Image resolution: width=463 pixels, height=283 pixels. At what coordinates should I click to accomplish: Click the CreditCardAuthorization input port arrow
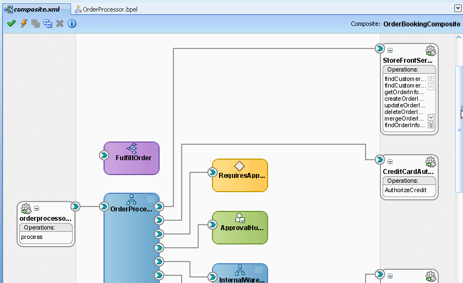click(x=380, y=160)
